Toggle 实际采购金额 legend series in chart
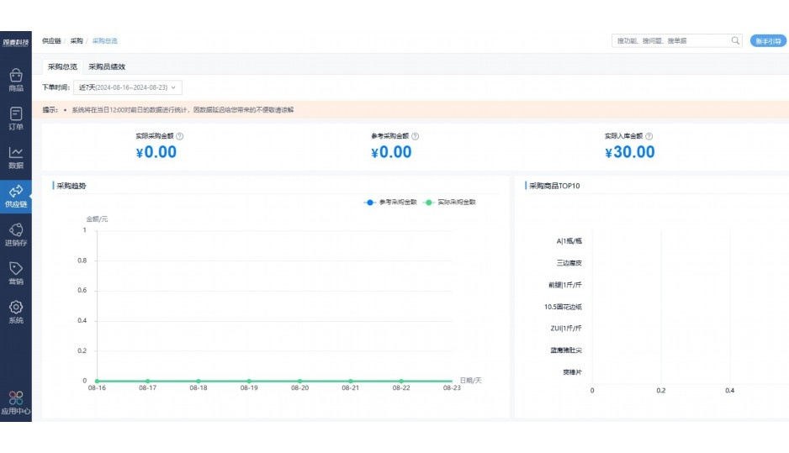 click(450, 203)
